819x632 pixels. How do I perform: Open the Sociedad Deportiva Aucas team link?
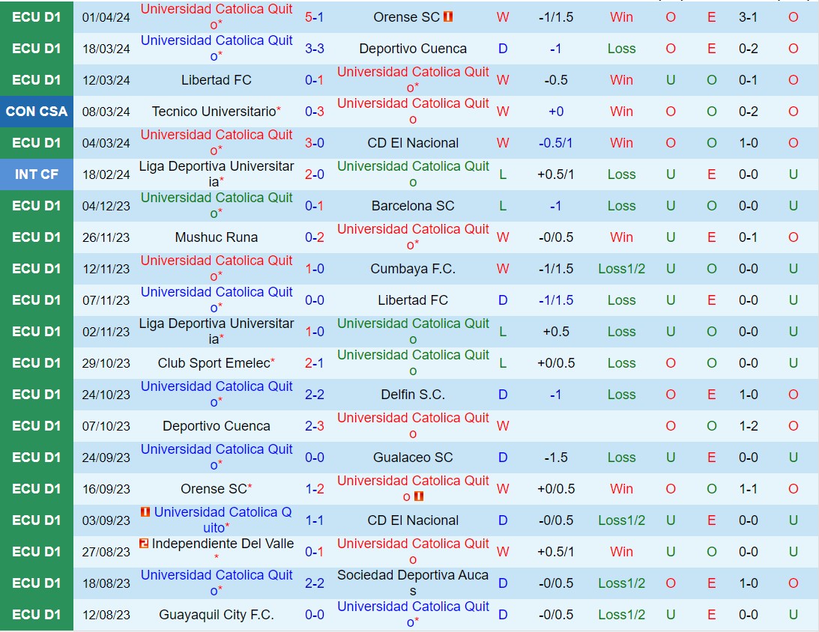[413, 583]
